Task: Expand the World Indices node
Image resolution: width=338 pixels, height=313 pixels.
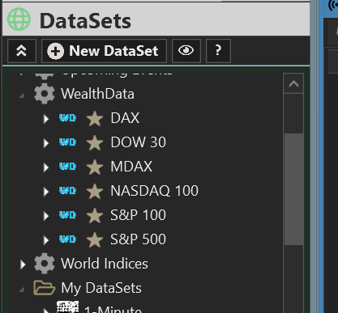Action: (23, 264)
